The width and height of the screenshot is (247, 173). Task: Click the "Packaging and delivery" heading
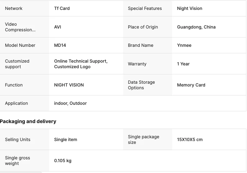pos(28,122)
